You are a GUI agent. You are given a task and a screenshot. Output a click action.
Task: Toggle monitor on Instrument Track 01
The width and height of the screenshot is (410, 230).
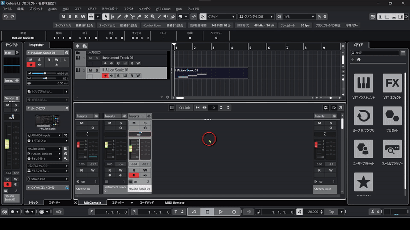click(x=112, y=63)
